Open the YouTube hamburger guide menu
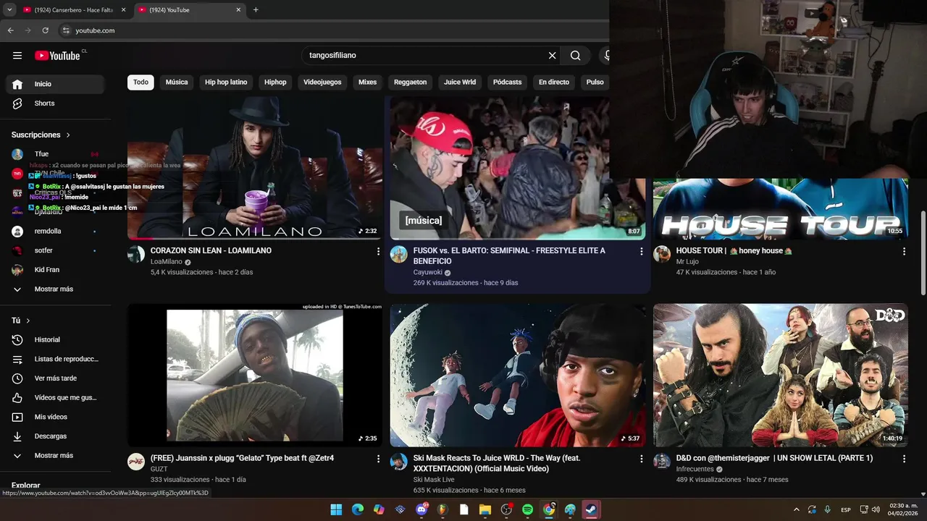The width and height of the screenshot is (927, 521). (x=17, y=55)
